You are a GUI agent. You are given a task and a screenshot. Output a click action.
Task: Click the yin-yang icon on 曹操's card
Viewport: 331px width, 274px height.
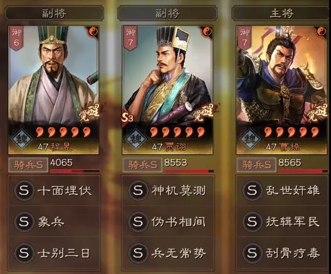tap(322, 31)
